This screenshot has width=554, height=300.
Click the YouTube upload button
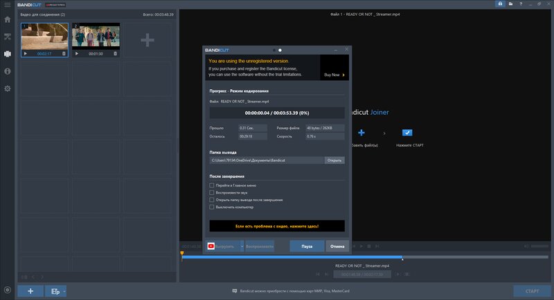point(223,246)
